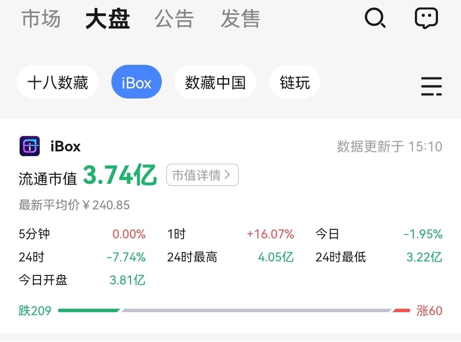Open the chat message bubble icon
Image resolution: width=461 pixels, height=342 pixels.
426,18
